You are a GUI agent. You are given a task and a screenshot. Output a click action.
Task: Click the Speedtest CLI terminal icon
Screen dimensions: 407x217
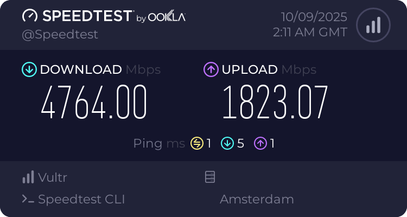point(28,199)
